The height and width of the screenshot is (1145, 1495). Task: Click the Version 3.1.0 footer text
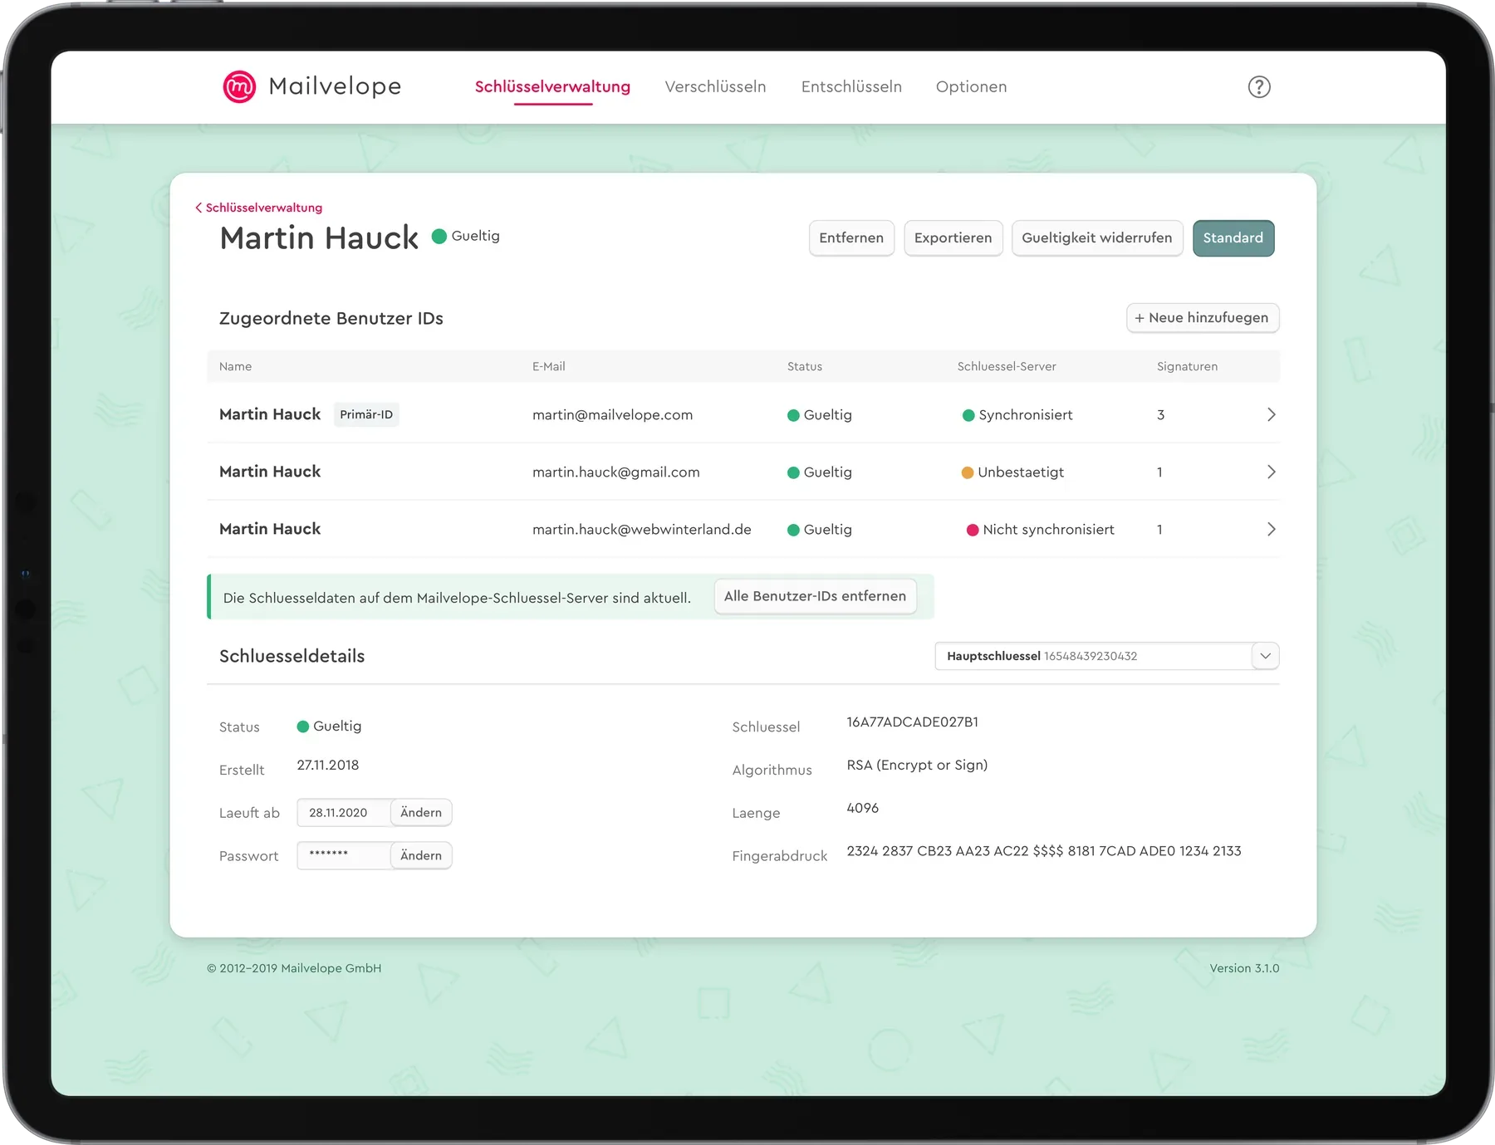coord(1244,968)
